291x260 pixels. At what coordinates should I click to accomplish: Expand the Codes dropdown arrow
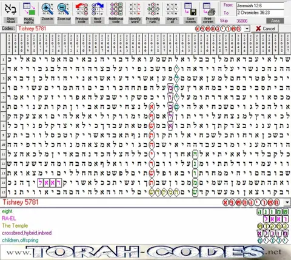tap(247, 29)
